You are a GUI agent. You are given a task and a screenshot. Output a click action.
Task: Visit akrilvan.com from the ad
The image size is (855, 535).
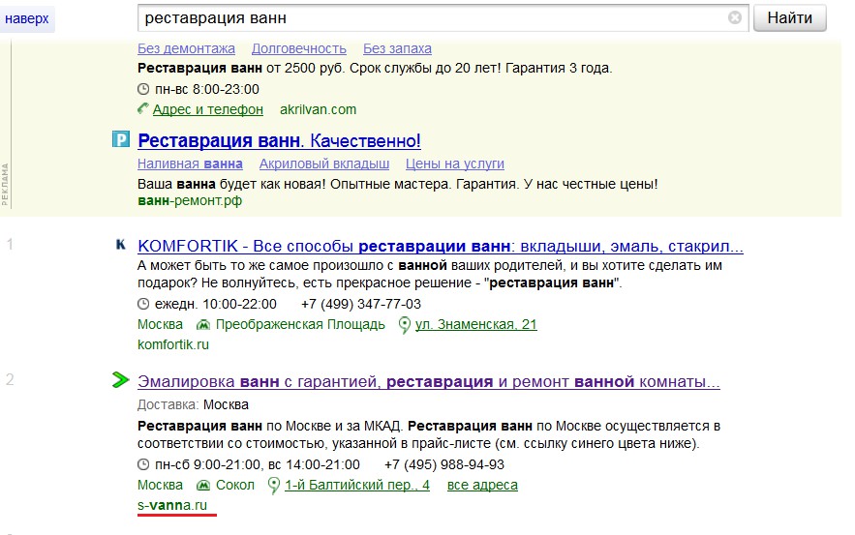pyautogui.click(x=318, y=109)
